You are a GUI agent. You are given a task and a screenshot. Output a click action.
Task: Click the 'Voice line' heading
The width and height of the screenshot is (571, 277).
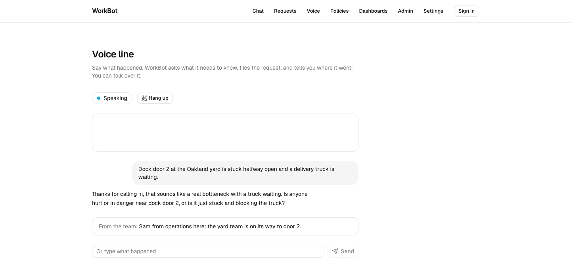coord(113,54)
